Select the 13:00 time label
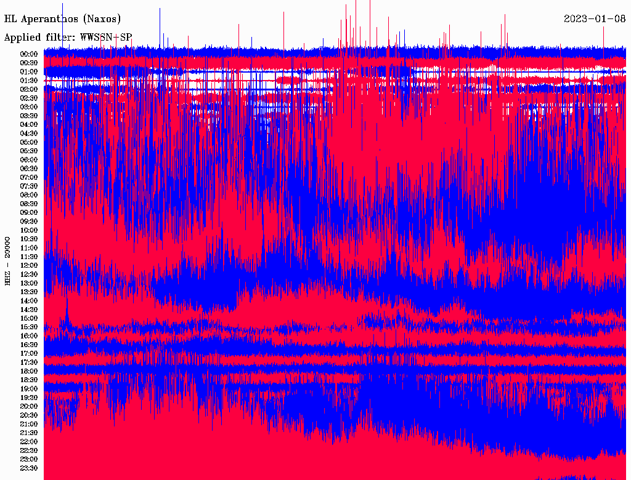This screenshot has width=631, height=480. point(29,284)
